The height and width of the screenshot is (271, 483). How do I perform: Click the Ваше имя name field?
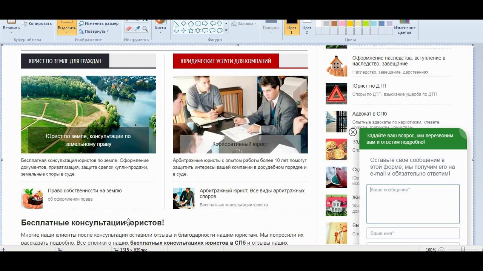pos(413,233)
